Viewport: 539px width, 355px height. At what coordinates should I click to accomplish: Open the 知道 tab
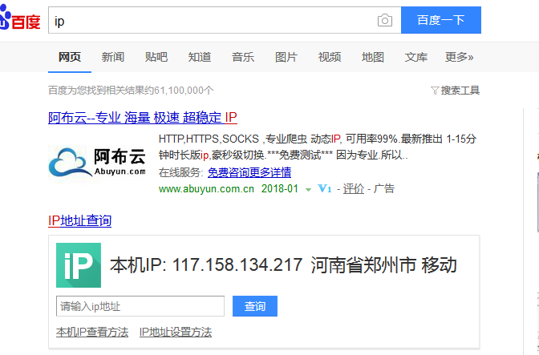200,57
